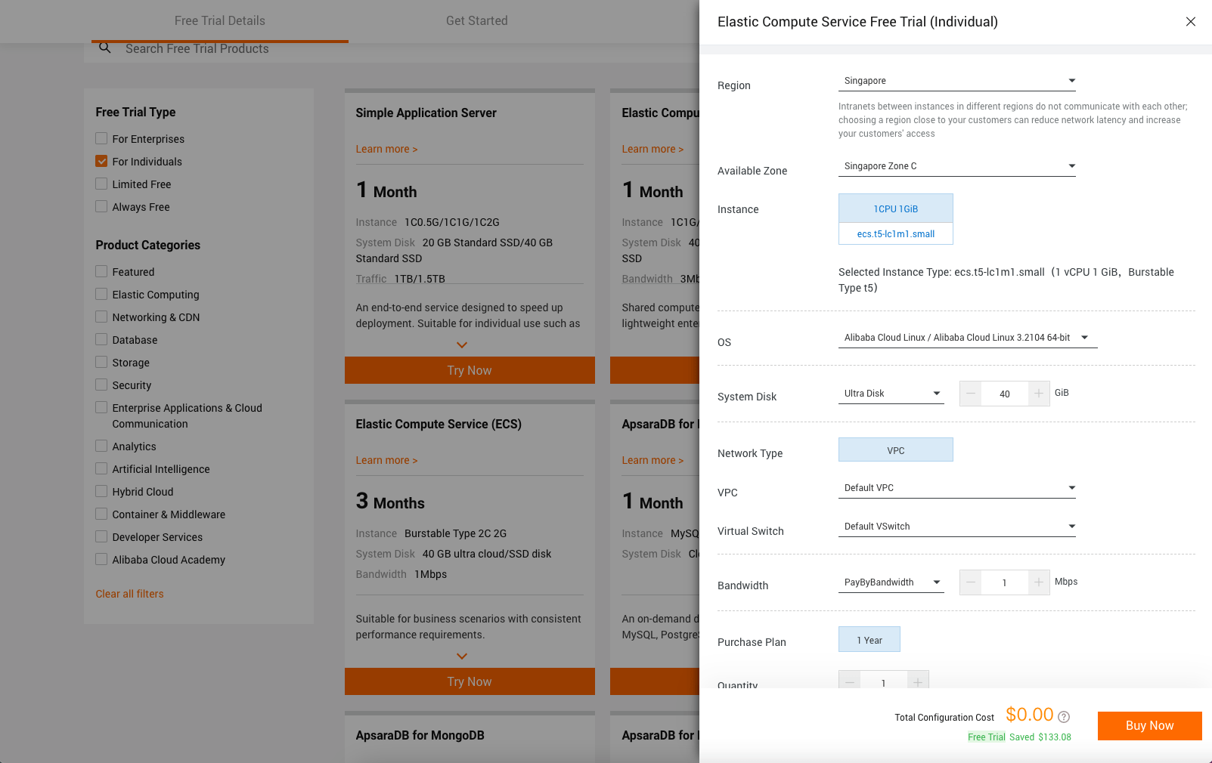This screenshot has width=1212, height=763.
Task: Select the 1CPU 1GiB instance option
Action: [895, 209]
